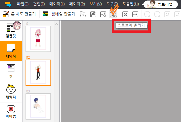Click the zoom in magnifier icon

pos(147,15)
